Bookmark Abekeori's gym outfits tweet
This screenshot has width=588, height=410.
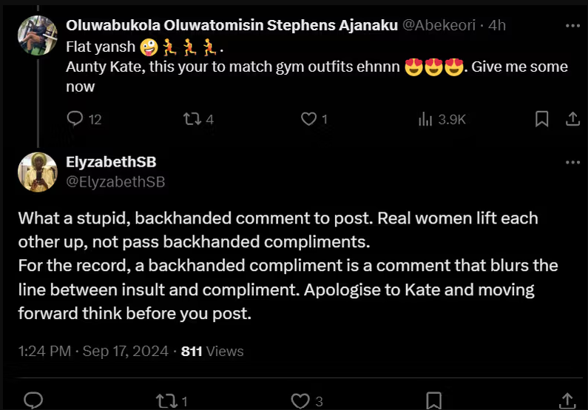coord(541,118)
